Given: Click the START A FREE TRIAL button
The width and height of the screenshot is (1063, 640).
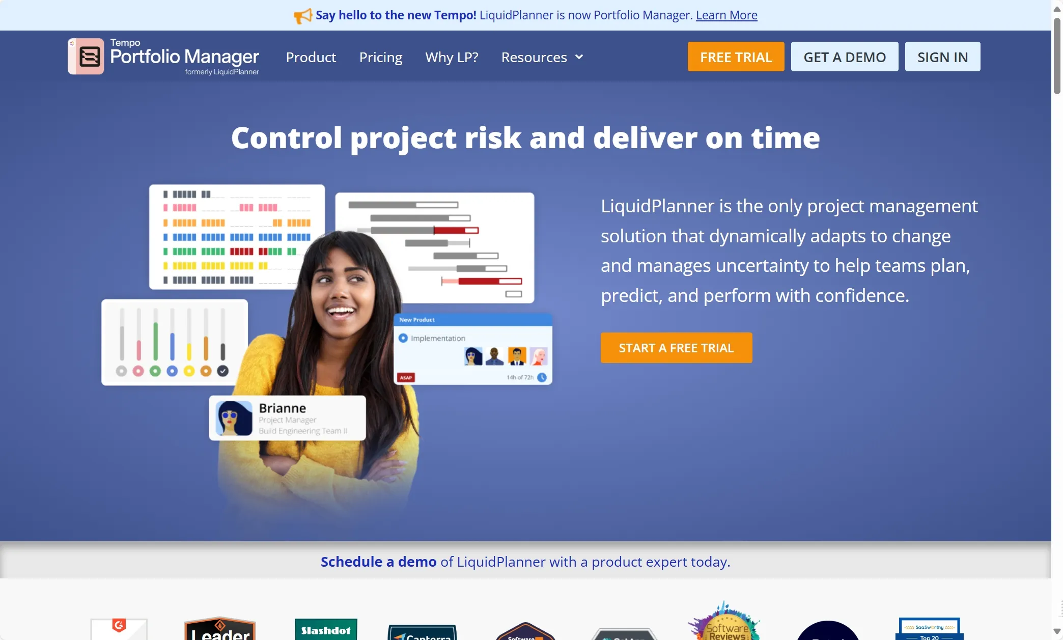Looking at the screenshot, I should tap(677, 348).
